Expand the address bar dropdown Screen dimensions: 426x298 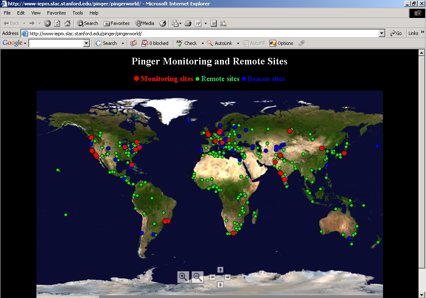[382, 33]
